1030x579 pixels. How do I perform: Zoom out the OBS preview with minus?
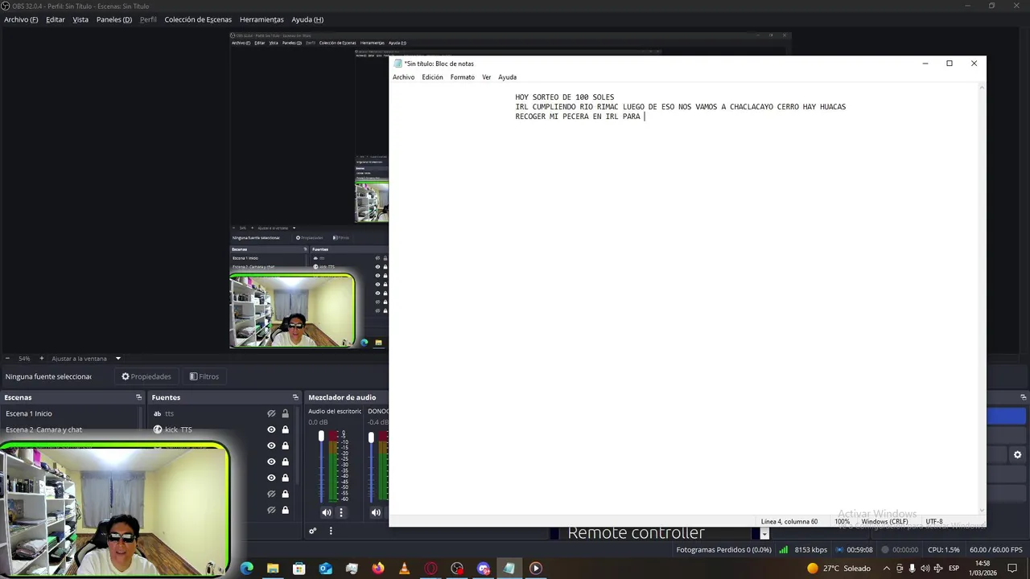point(7,359)
